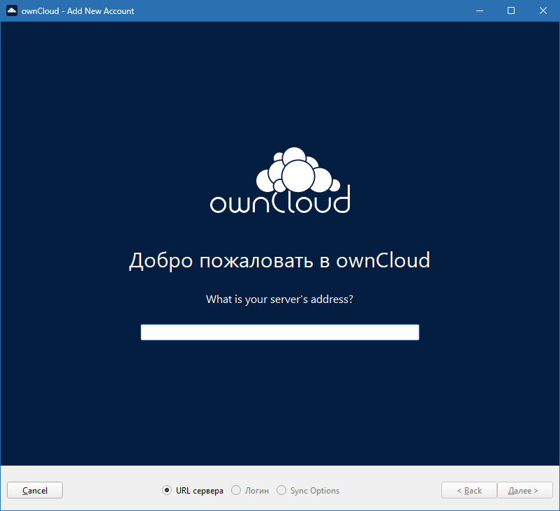Click the Cancel button
Viewport: 560px width, 511px height.
pos(34,490)
